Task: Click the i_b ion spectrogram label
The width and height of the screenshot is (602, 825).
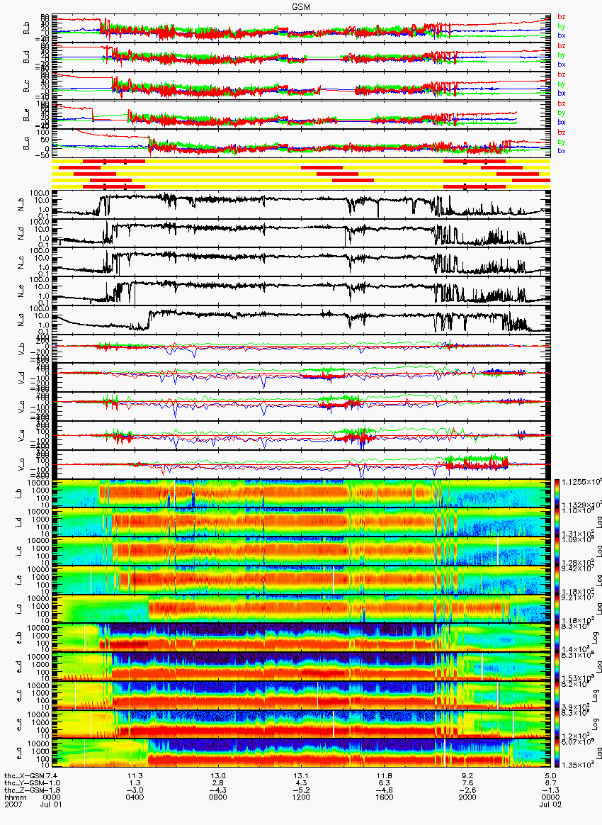Action: click(19, 493)
